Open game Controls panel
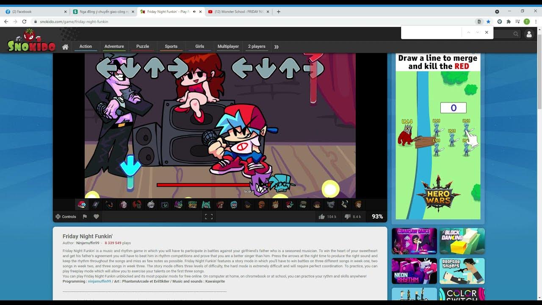This screenshot has width=542, height=305. pyautogui.click(x=66, y=216)
